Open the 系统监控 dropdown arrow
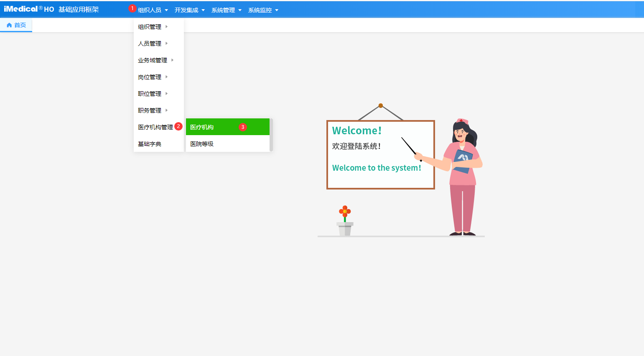This screenshot has width=644, height=356. [x=277, y=10]
